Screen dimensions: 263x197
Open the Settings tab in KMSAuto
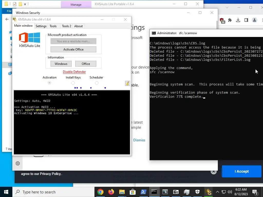(41, 26)
